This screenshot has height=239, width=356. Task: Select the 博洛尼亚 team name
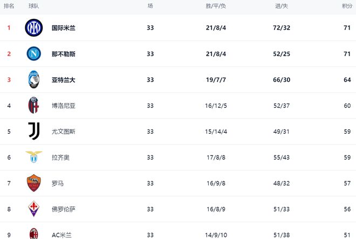63,106
